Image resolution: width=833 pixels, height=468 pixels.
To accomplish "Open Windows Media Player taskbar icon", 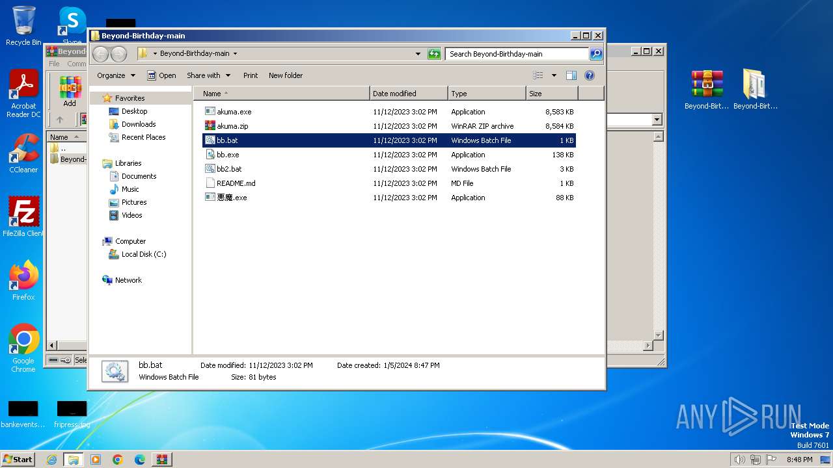I will click(96, 460).
